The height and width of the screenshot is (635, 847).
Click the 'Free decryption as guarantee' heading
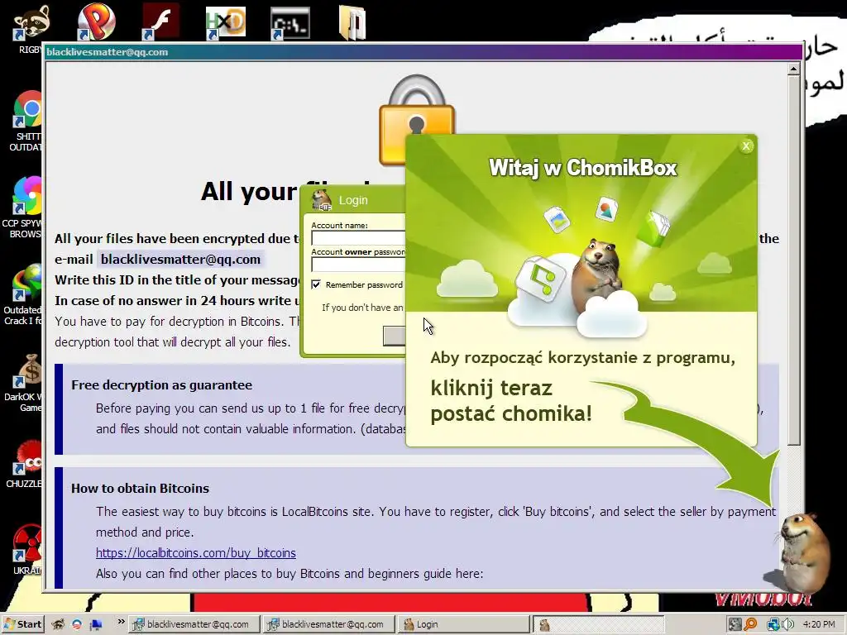pyautogui.click(x=161, y=385)
